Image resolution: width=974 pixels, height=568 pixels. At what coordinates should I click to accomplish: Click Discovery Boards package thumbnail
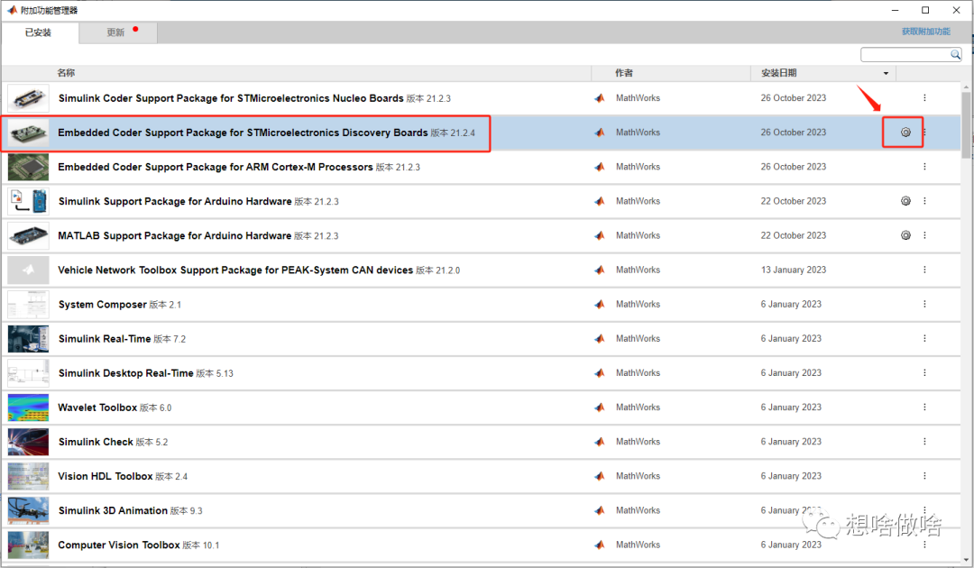pyautogui.click(x=29, y=133)
